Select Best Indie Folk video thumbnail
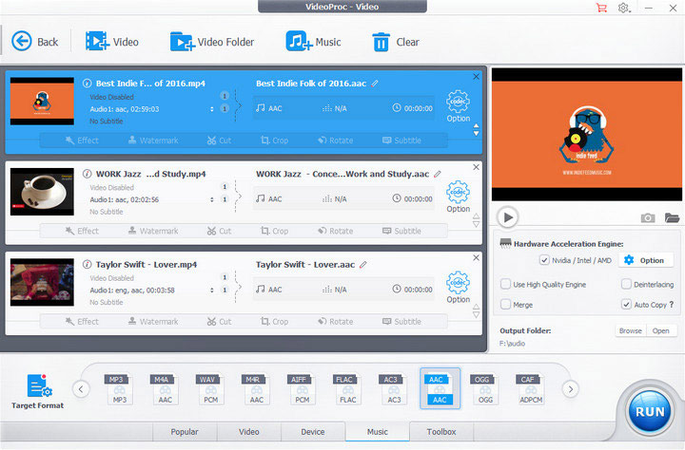The height and width of the screenshot is (450, 685). [42, 102]
